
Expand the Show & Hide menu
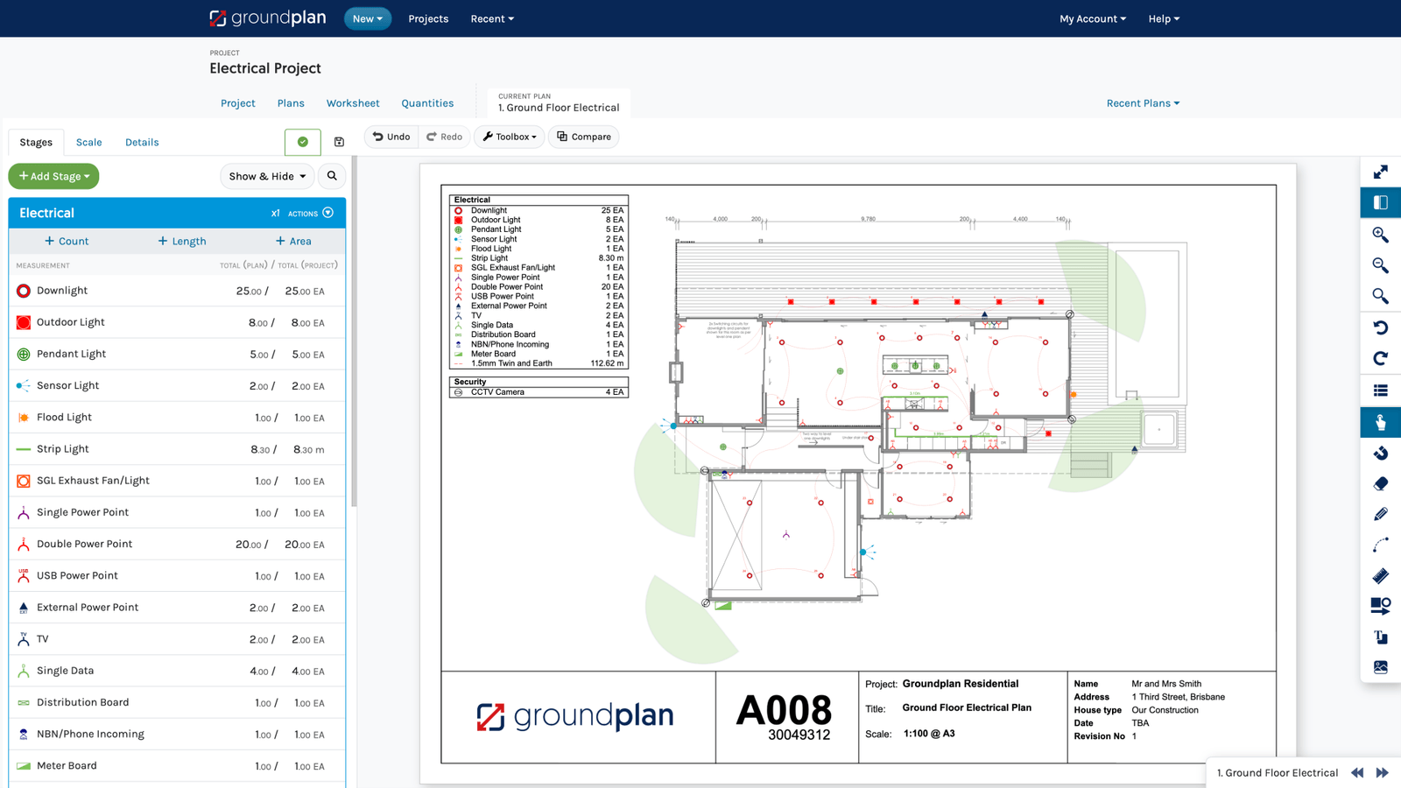pyautogui.click(x=266, y=176)
